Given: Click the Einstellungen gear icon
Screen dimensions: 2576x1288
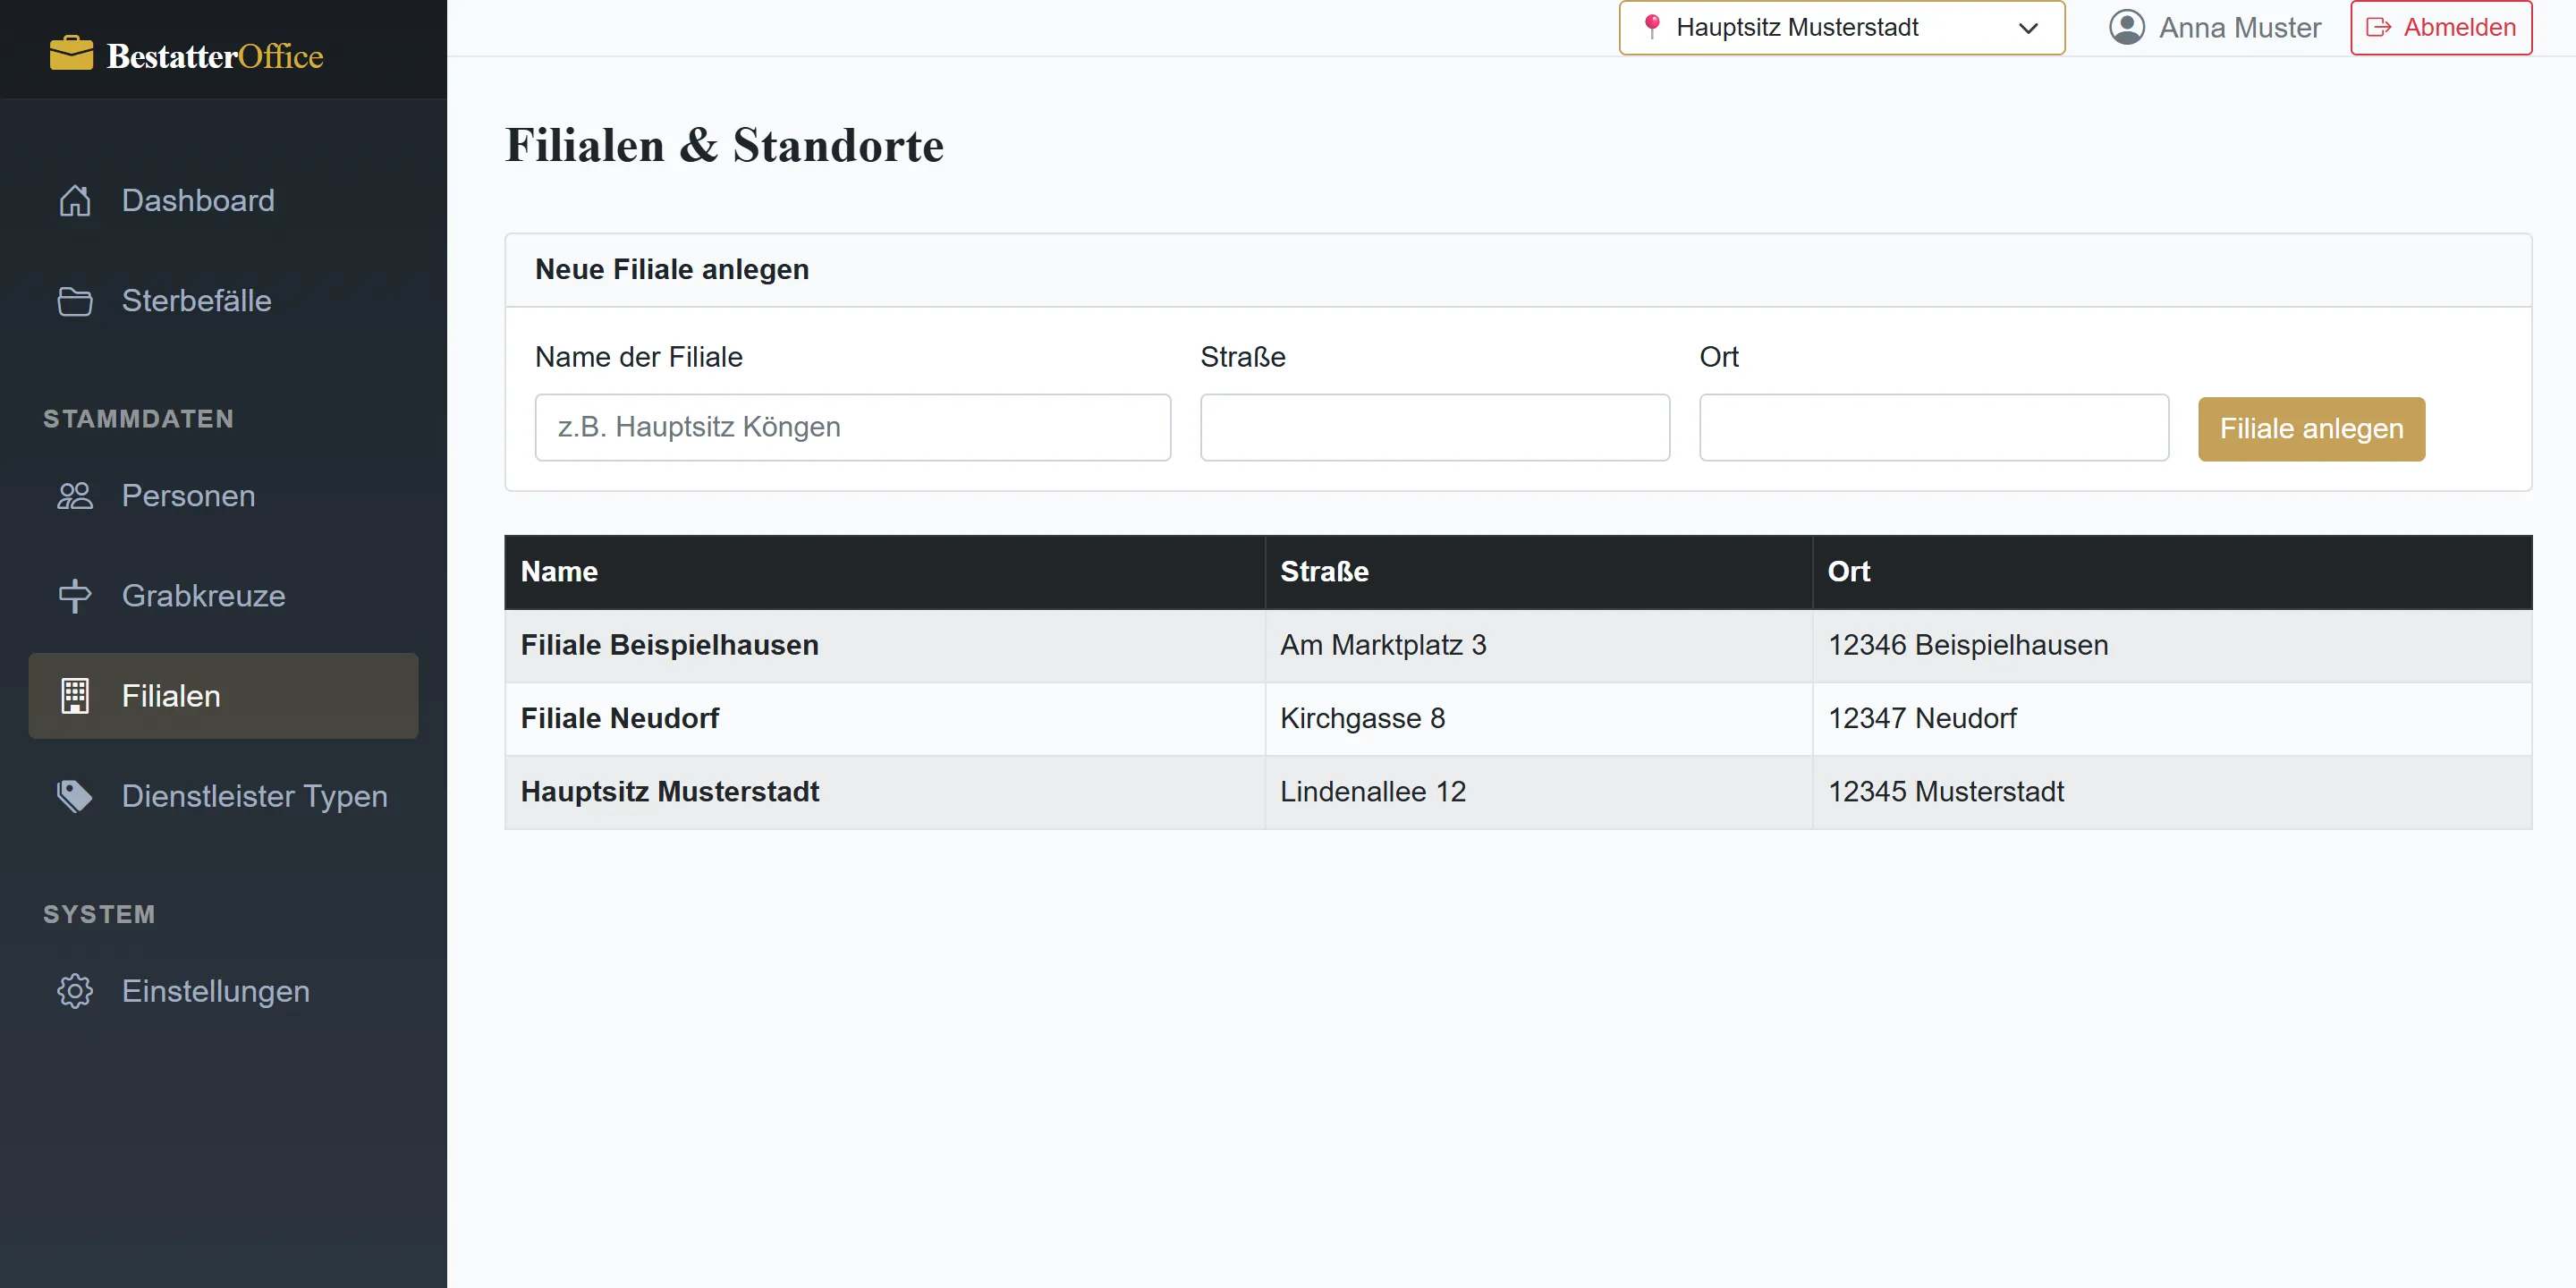Looking at the screenshot, I should click(75, 991).
